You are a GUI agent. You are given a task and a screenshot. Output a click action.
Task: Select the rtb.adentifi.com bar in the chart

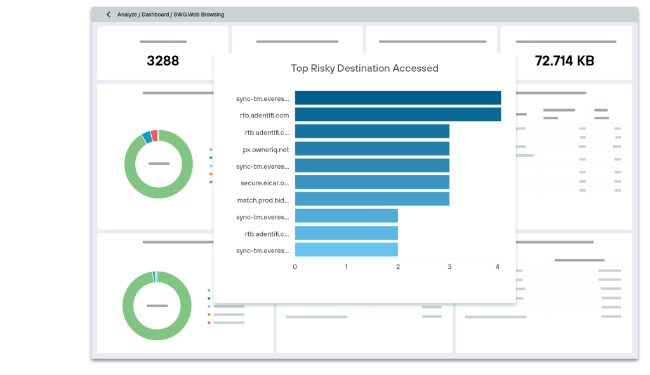point(398,115)
